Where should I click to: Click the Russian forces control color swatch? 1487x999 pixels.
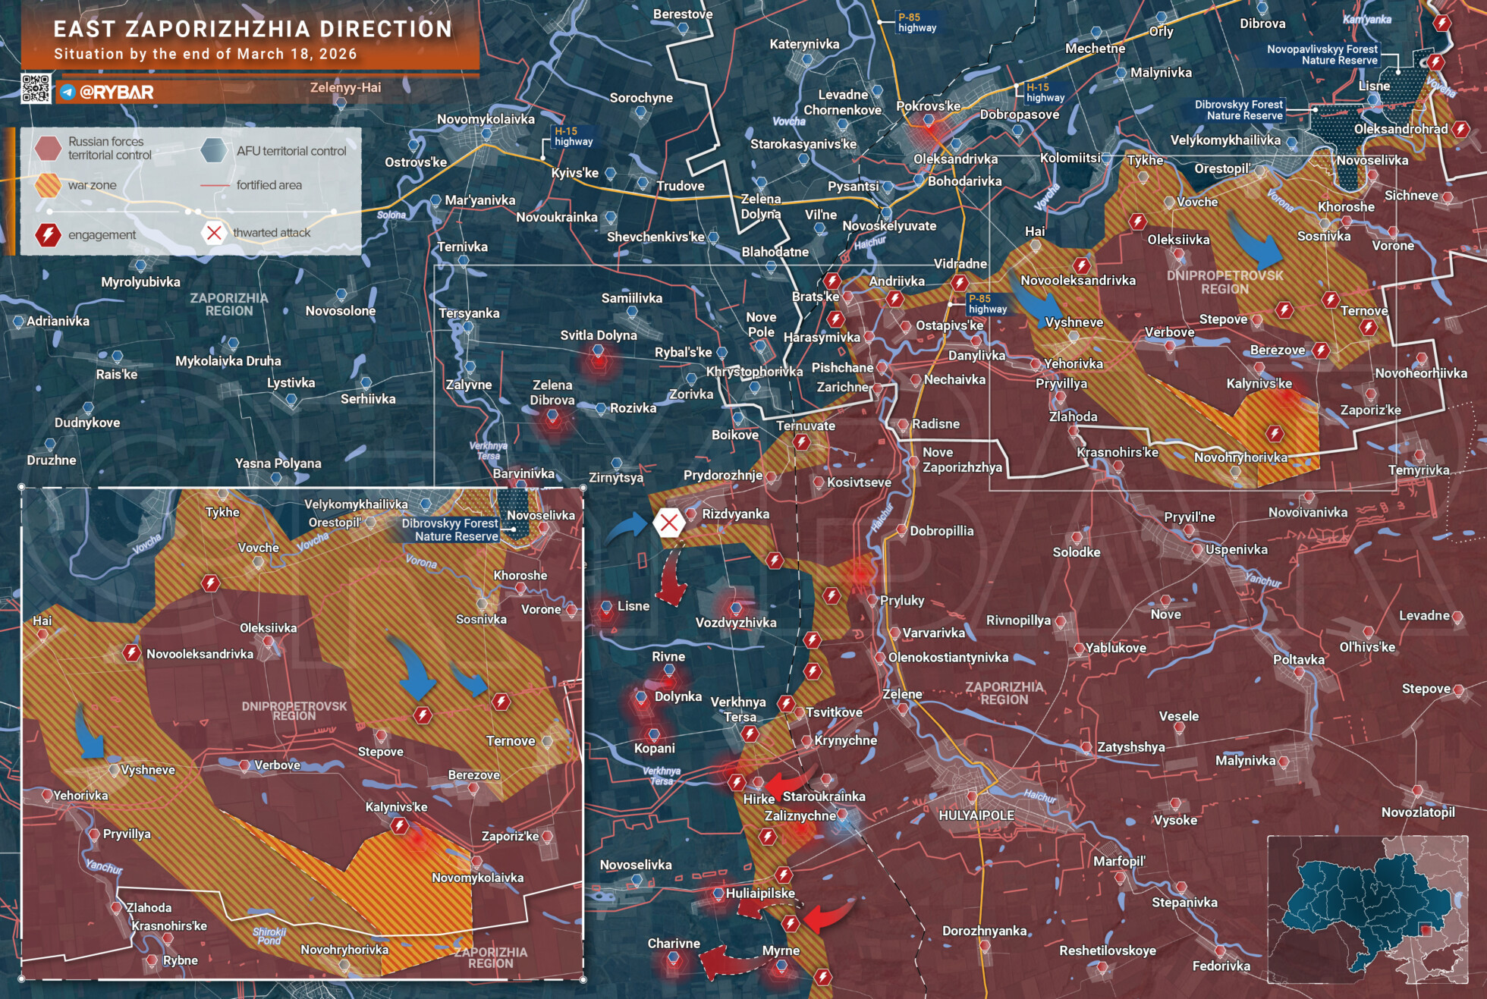(x=49, y=149)
